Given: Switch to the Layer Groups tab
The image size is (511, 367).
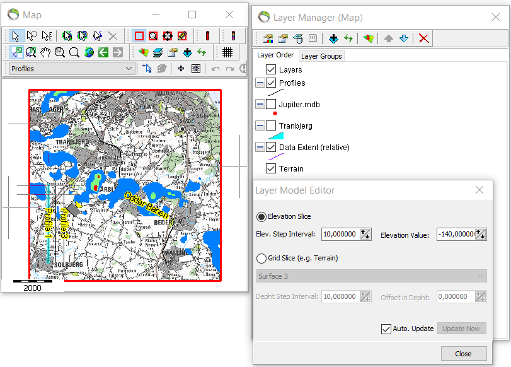Looking at the screenshot, I should click(x=321, y=55).
